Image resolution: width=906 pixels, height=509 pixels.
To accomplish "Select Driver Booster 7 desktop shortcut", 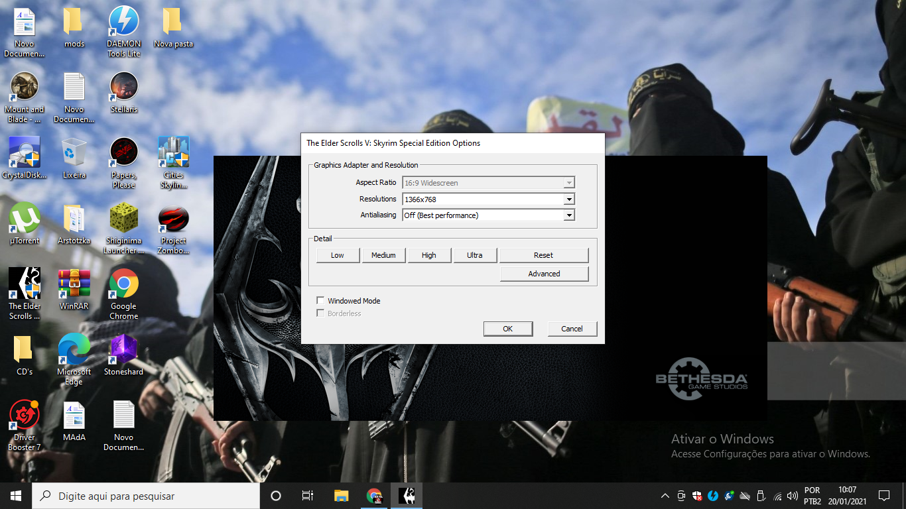I will click(25, 425).
